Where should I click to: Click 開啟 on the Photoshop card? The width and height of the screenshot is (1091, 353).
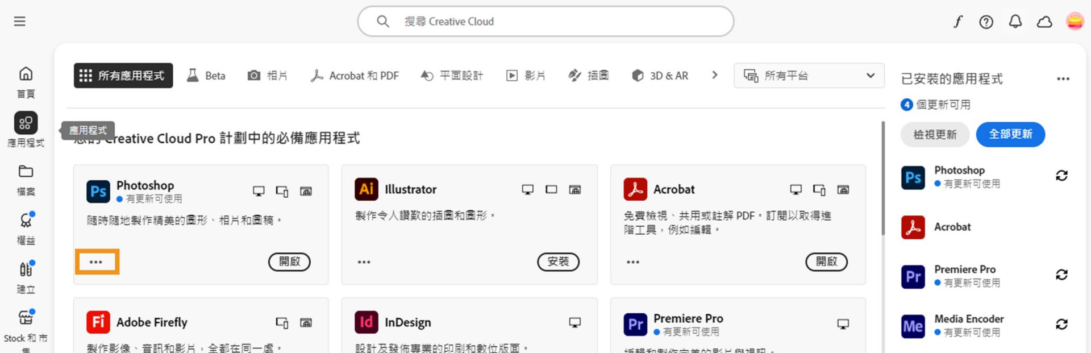(x=289, y=262)
